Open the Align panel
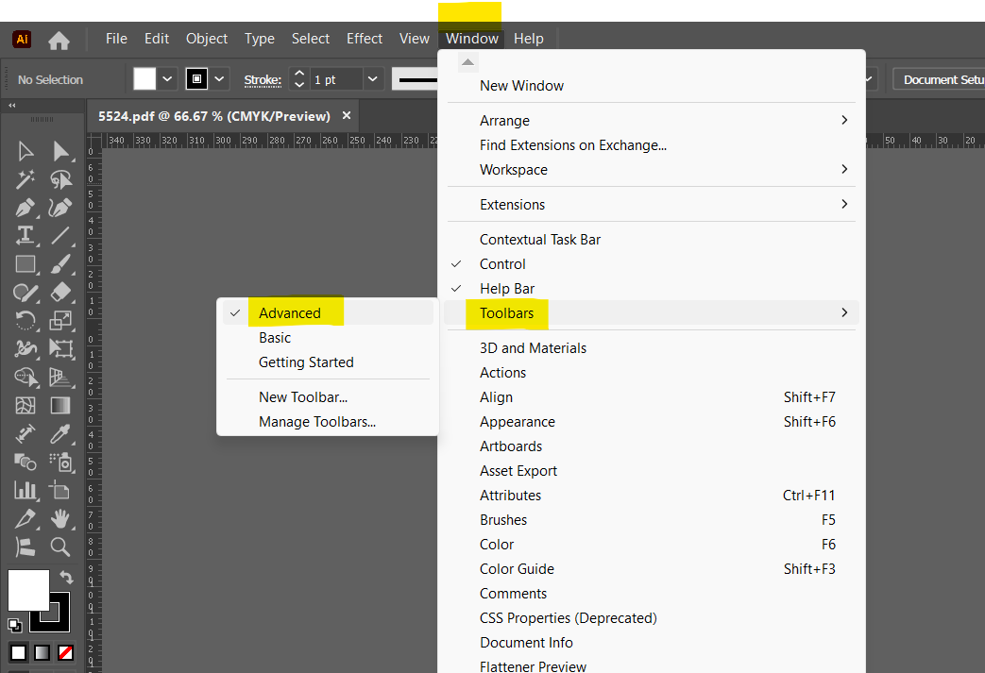The image size is (985, 673). point(652,397)
